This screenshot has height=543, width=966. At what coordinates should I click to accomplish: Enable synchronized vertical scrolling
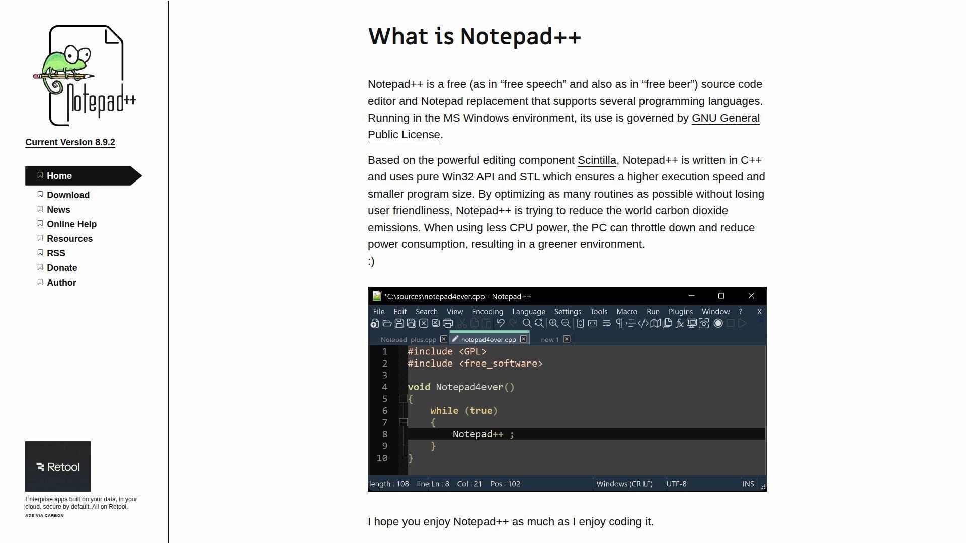click(580, 323)
